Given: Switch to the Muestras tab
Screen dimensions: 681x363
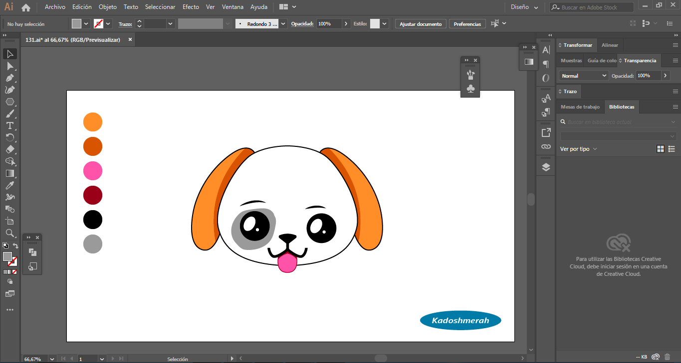Looking at the screenshot, I should point(571,61).
